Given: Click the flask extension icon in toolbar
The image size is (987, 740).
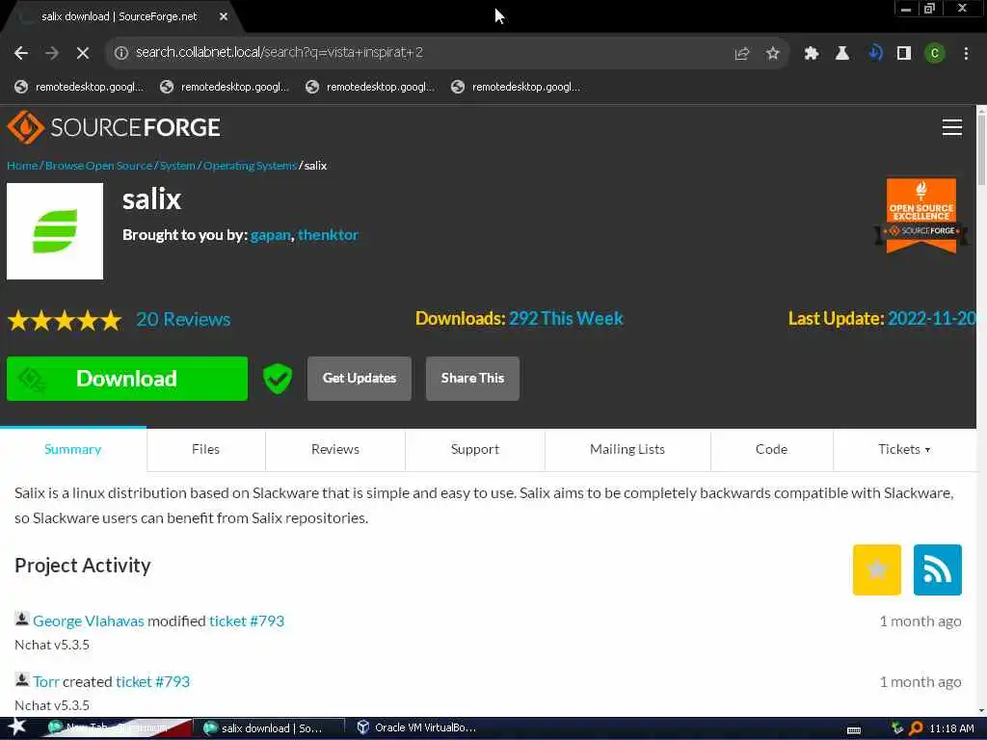Looking at the screenshot, I should click(842, 54).
